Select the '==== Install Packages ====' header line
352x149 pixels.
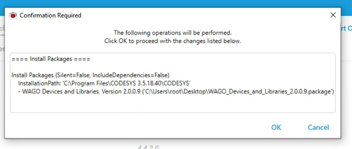pos(51,59)
